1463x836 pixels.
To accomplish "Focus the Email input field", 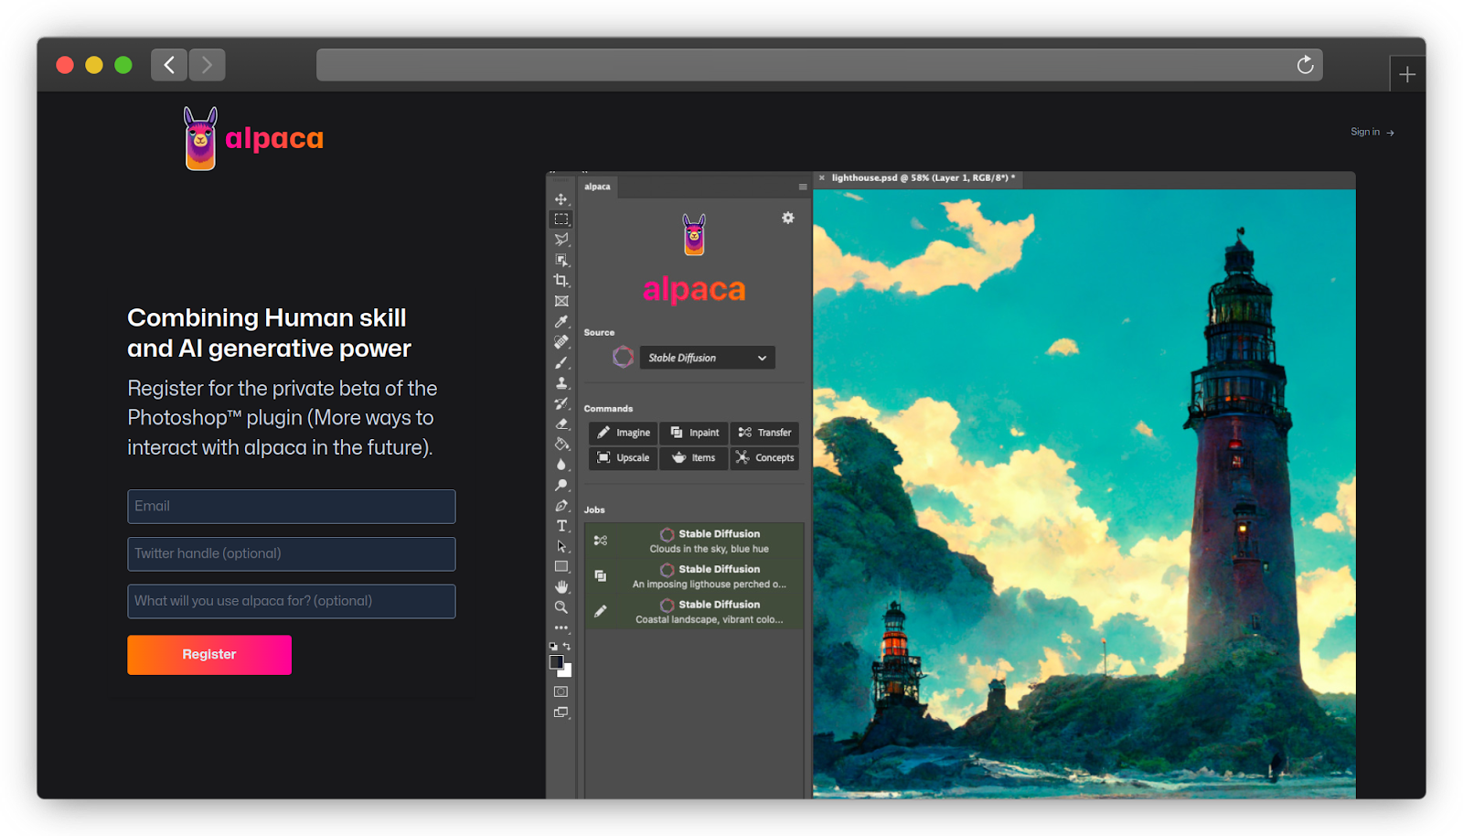I will coord(291,507).
